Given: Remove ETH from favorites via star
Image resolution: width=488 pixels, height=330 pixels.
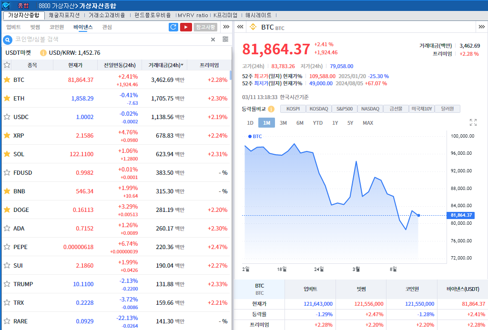Looking at the screenshot, I should click(7, 98).
